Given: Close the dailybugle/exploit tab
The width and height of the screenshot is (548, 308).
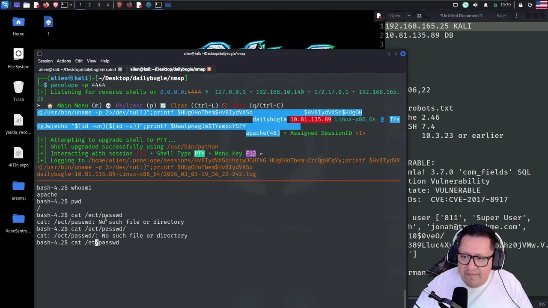Looking at the screenshot, I should coord(120,69).
